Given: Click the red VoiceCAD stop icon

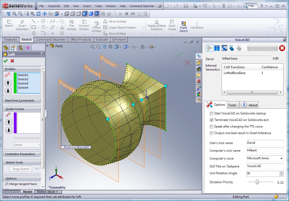Looking at the screenshot, I should tap(282, 48).
